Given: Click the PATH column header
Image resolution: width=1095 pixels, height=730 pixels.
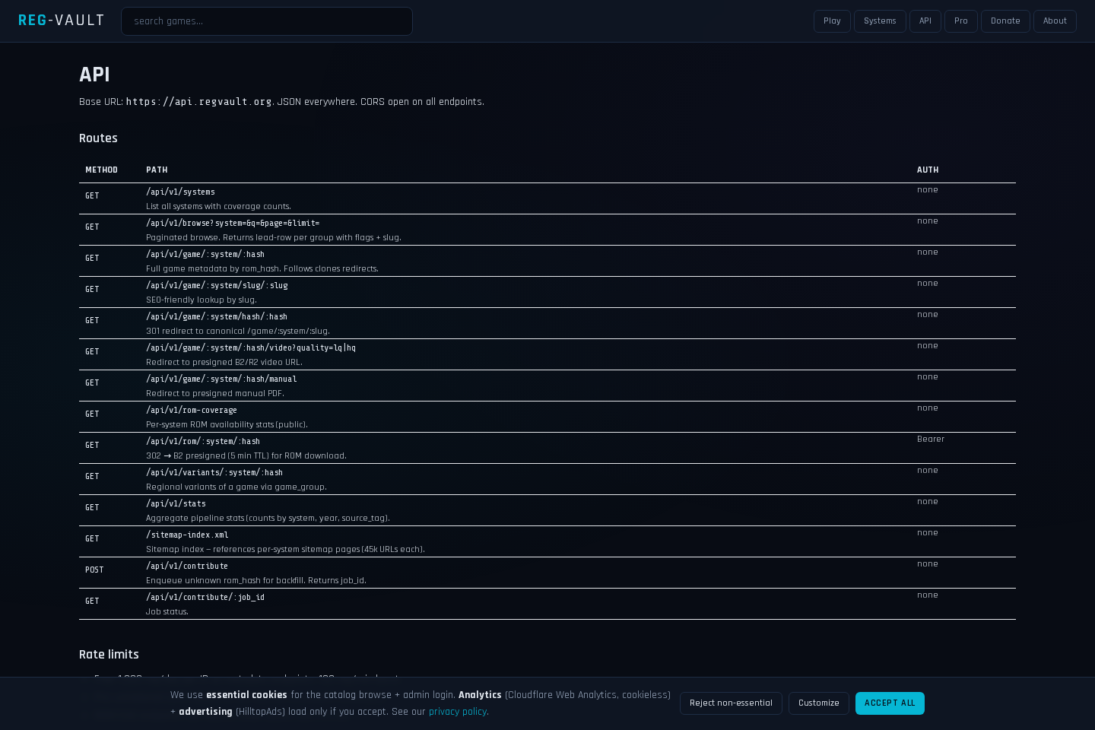Looking at the screenshot, I should click(x=157, y=170).
